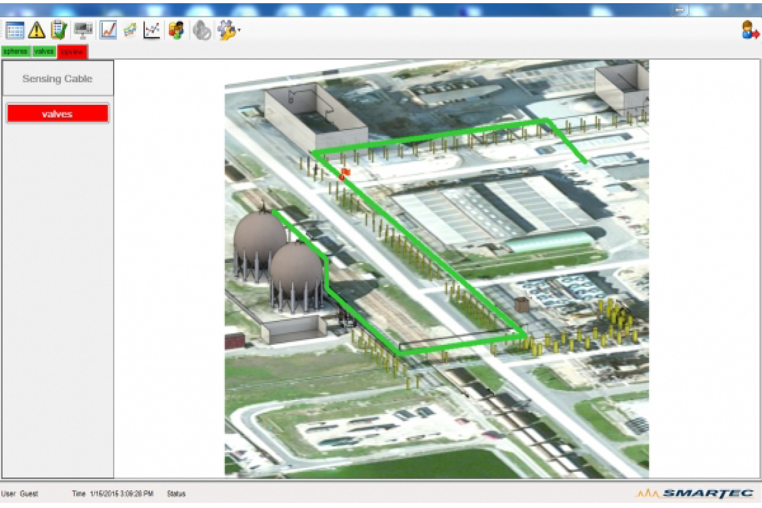Click the user management icon
The image size is (762, 508).
click(x=176, y=30)
